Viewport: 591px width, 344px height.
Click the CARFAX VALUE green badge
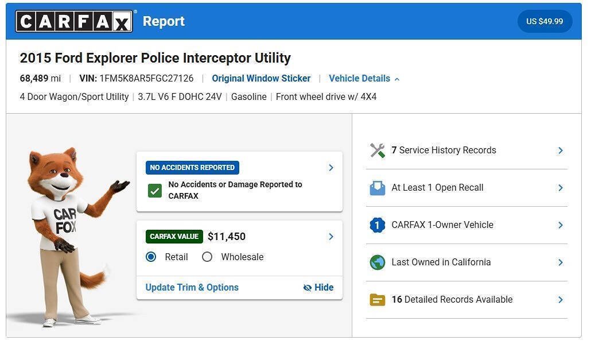coord(174,237)
